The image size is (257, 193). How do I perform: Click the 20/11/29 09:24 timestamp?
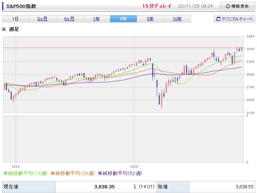195,6
